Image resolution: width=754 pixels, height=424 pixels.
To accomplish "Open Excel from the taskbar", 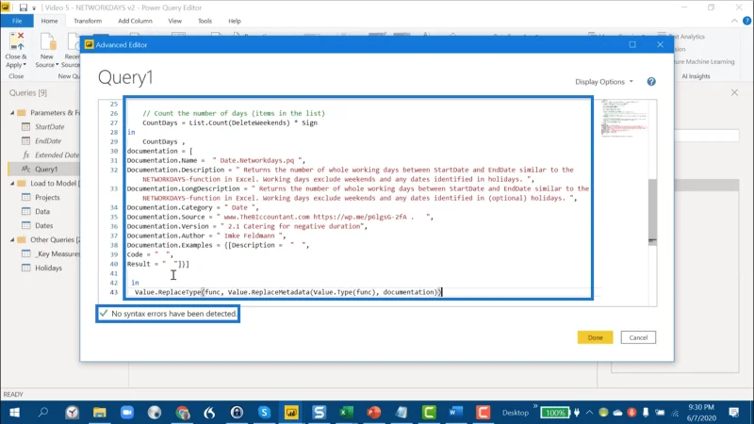I will (346, 413).
